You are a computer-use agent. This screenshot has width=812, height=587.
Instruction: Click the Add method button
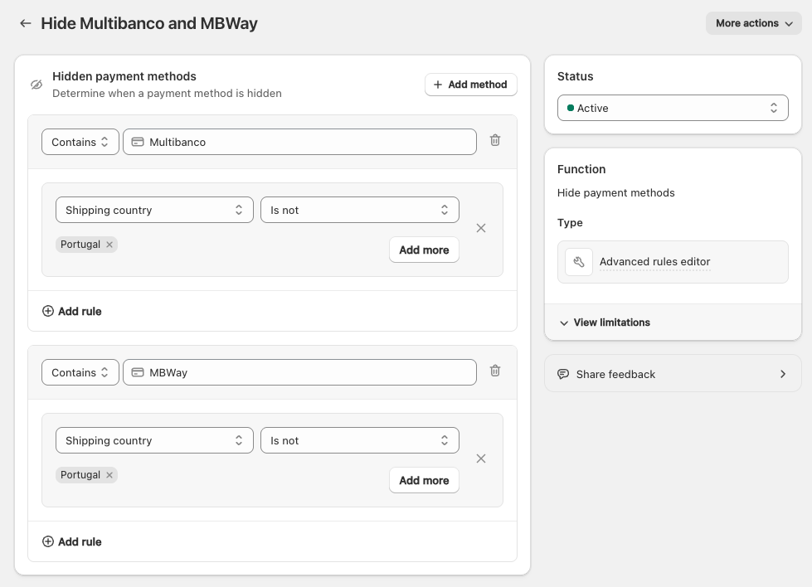pyautogui.click(x=470, y=85)
